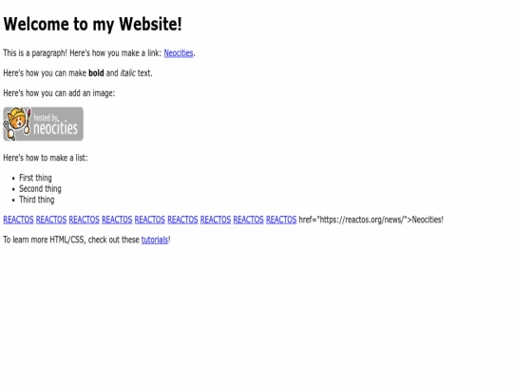
Task: Click the stray 'href="https://reactos.org/news/">Neocities!' text
Action: [371, 220]
